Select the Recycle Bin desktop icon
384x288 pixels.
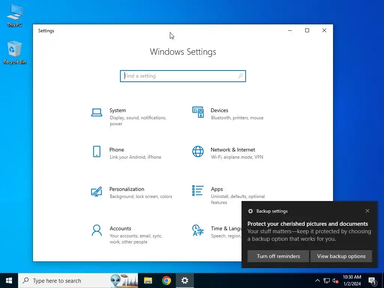[x=15, y=52]
